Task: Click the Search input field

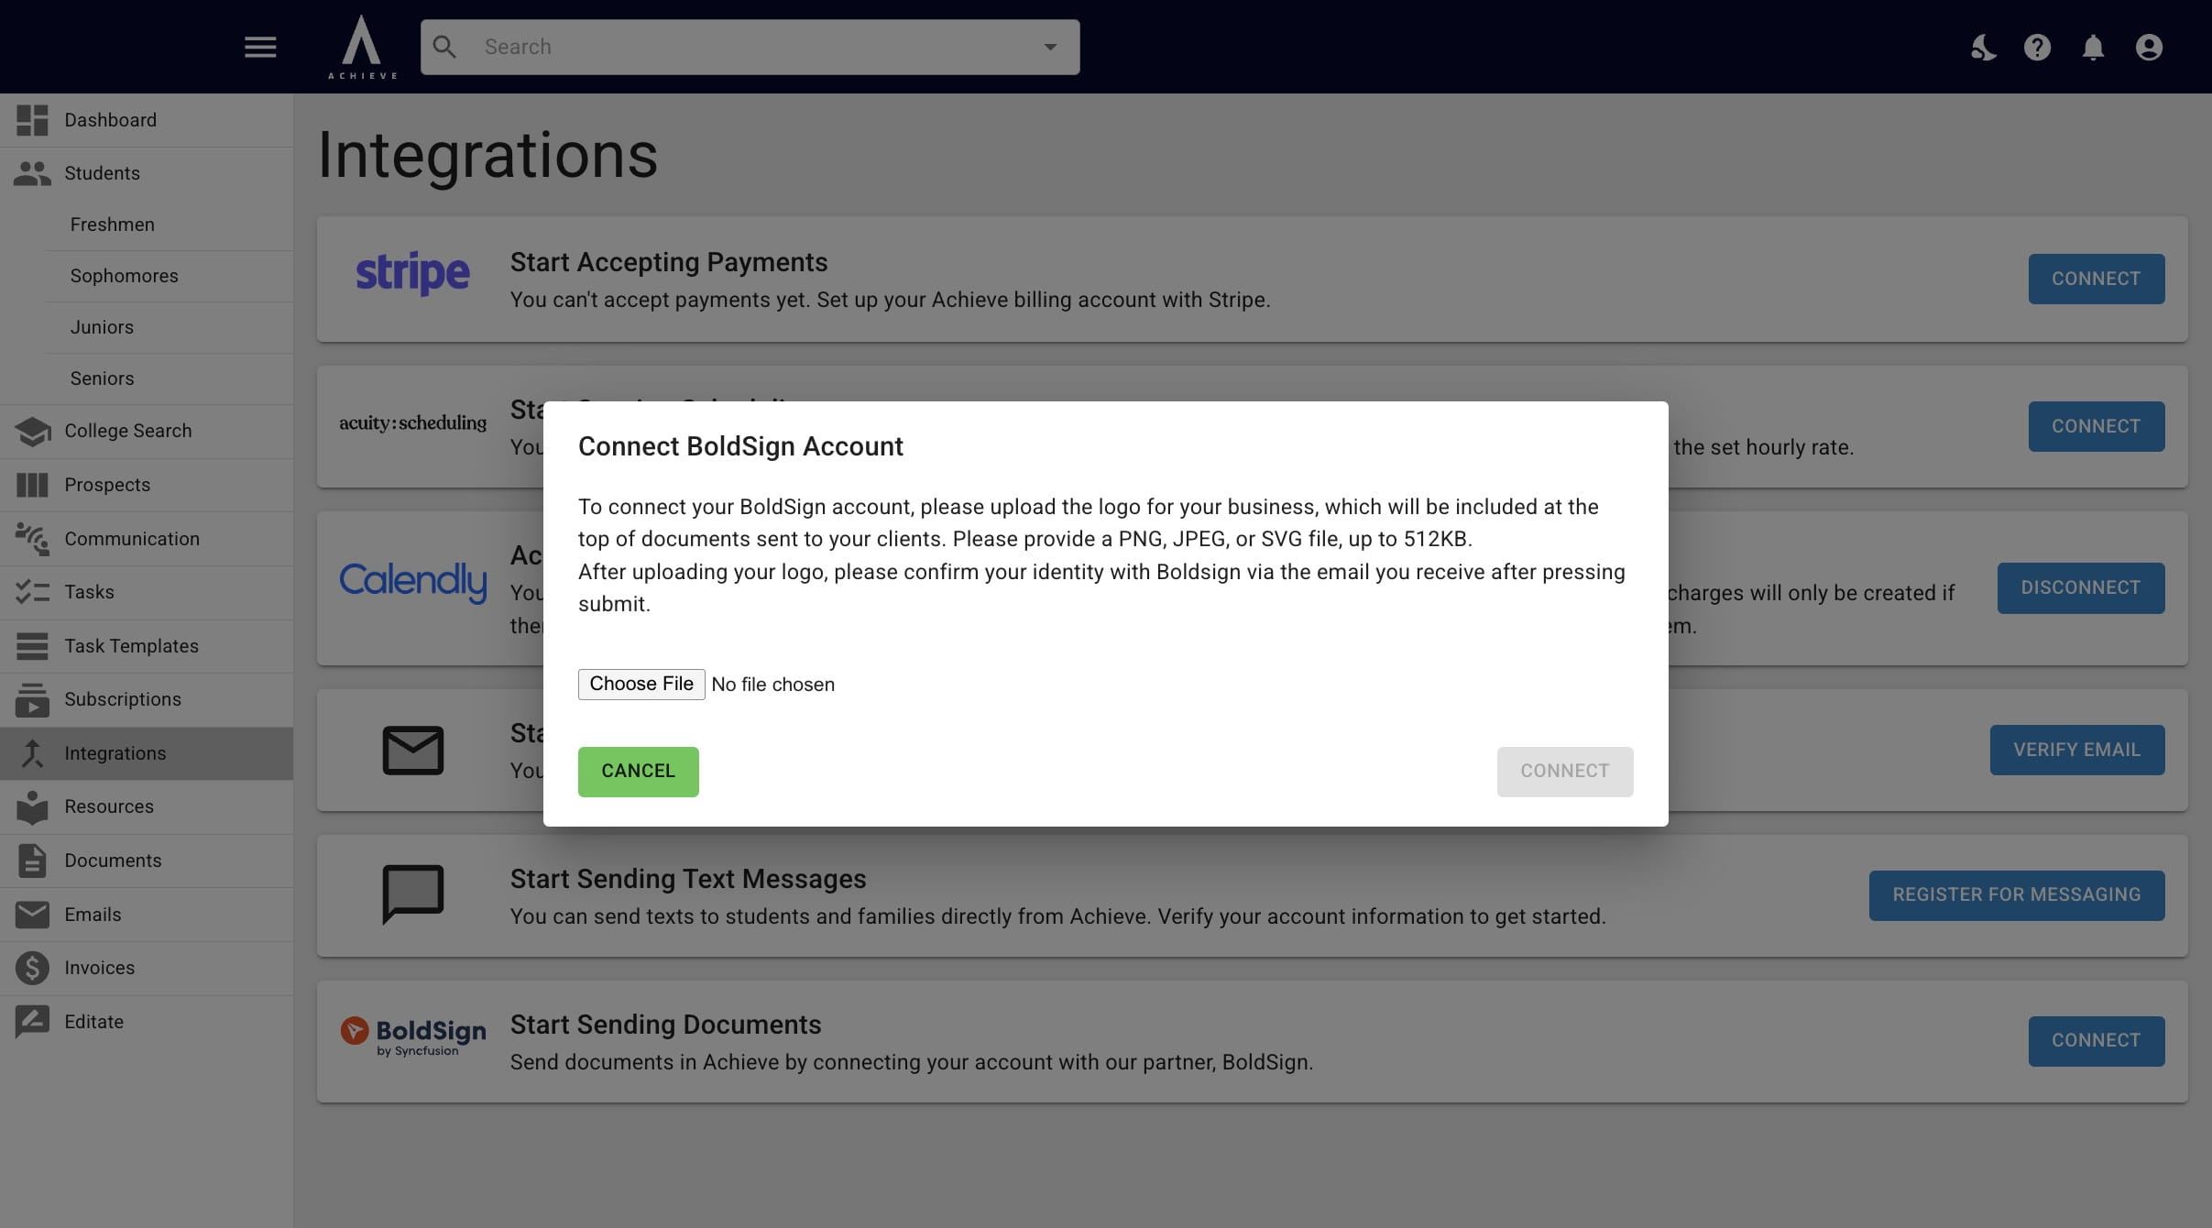Action: (x=750, y=47)
